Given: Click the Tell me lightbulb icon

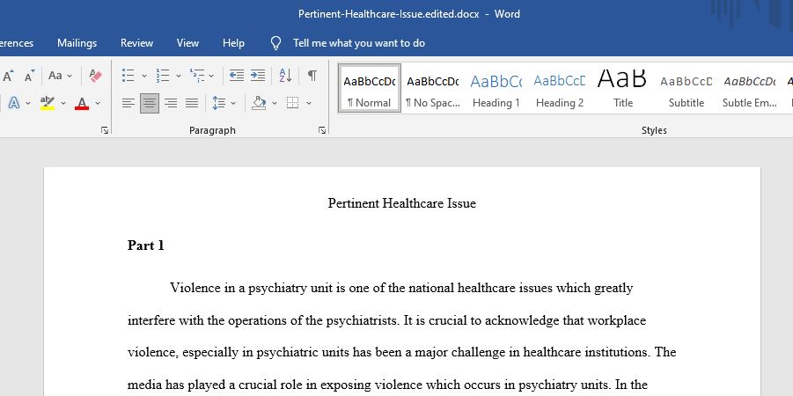Looking at the screenshot, I should point(275,43).
